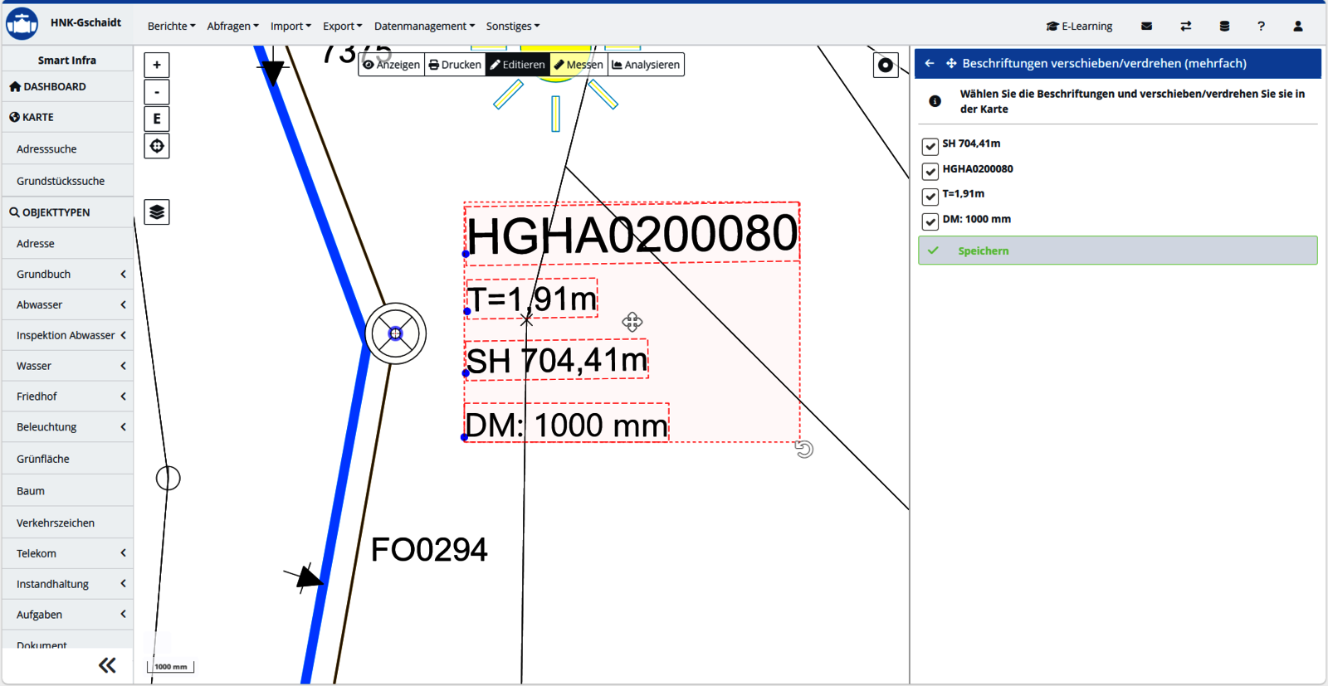1328x686 pixels.
Task: Open the Datenmanagement dropdown menu
Action: click(424, 27)
